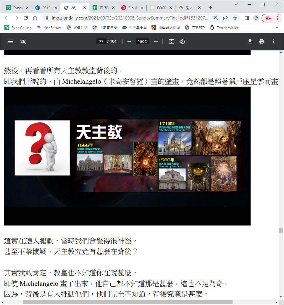This screenshot has width=284, height=305.
Task: Open PDF viewer more actions menu
Action: [273, 41]
